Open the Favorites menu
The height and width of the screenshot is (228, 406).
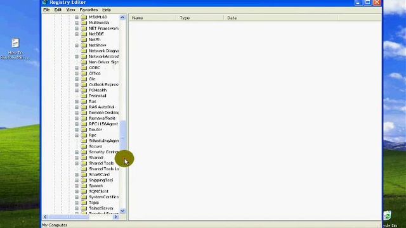tap(89, 10)
